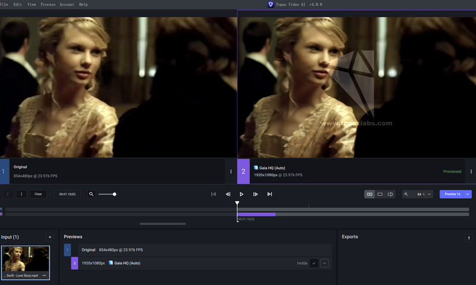Click the purple pane number 2 tab

tap(243, 171)
